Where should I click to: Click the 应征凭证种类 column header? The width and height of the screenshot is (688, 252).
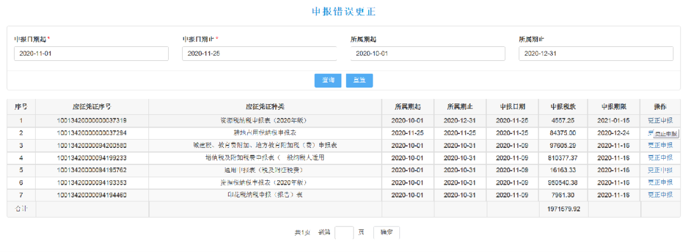pos(266,107)
